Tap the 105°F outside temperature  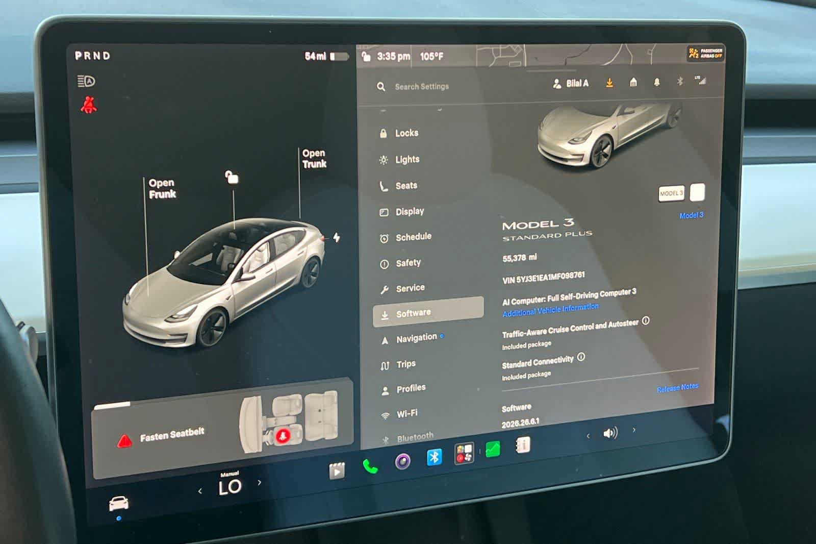coord(431,56)
